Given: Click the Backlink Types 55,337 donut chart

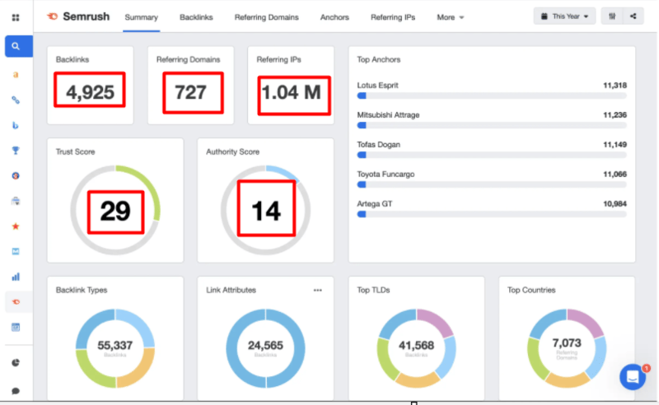Looking at the screenshot, I should click(x=115, y=348).
